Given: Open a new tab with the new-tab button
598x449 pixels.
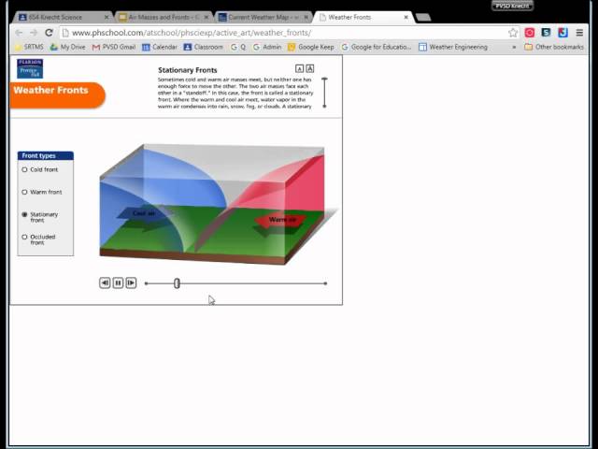Looking at the screenshot, I should pyautogui.click(x=423, y=18).
